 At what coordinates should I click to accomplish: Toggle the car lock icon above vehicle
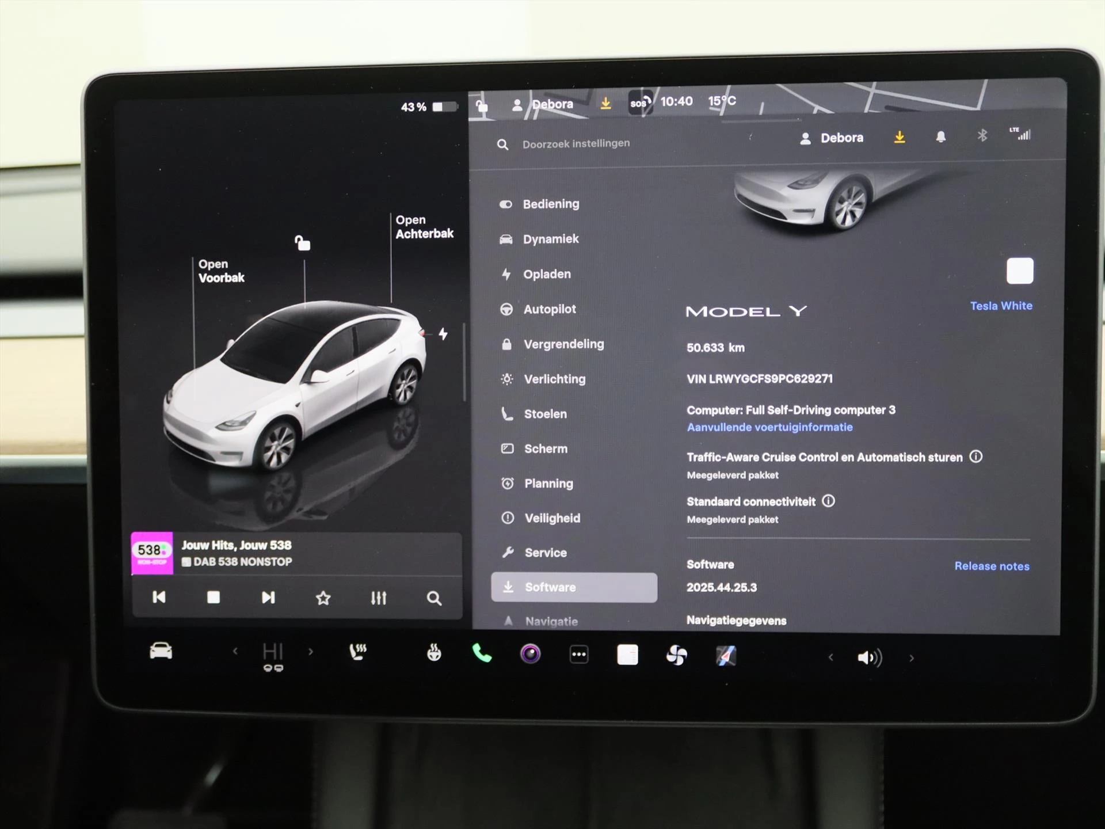(x=303, y=243)
